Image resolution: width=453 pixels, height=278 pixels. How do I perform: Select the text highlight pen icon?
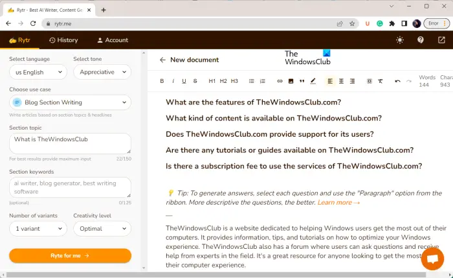pyautogui.click(x=313, y=81)
